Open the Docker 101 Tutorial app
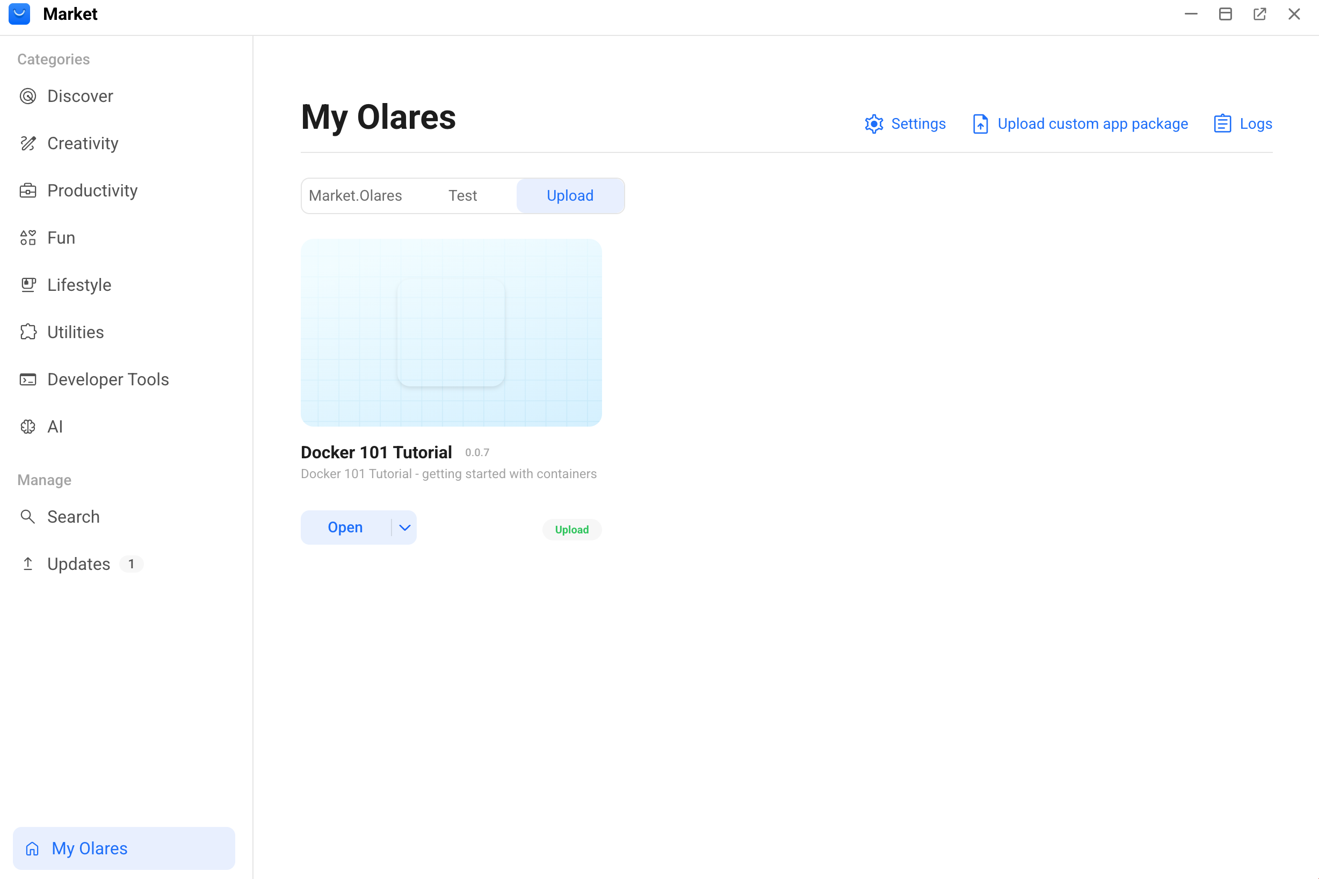The height and width of the screenshot is (879, 1319). [x=346, y=528]
